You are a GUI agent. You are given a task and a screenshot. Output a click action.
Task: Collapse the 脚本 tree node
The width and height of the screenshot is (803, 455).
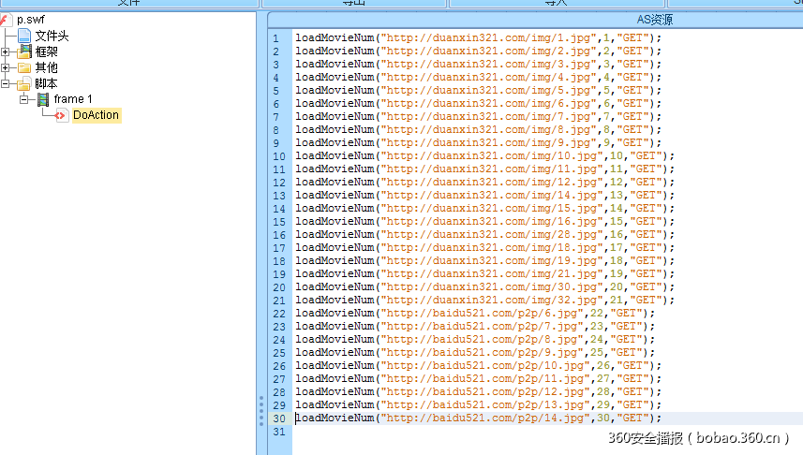click(x=6, y=83)
